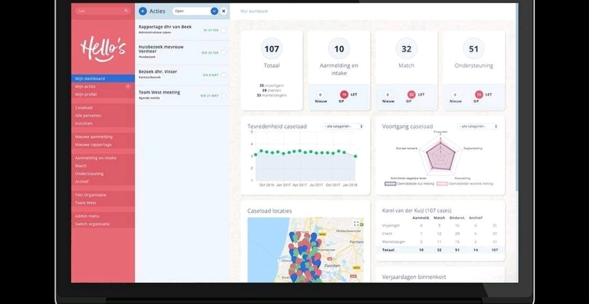Screen dimensions: 589x304
Task: Click the Vrijwilliger row in the cases table
Action: pyautogui.click(x=440, y=225)
